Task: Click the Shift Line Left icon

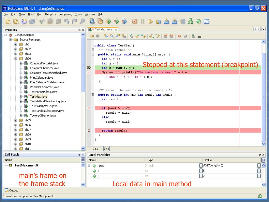Action: (165, 36)
